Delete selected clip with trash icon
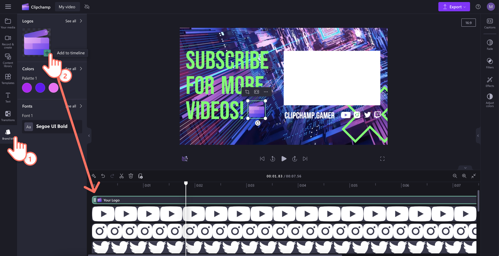Screen dimensions: 499x256 point(131,176)
